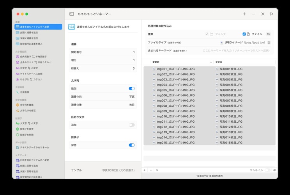Click the 変更後 column header
The width and height of the screenshot is (290, 195).
(x=219, y=62)
